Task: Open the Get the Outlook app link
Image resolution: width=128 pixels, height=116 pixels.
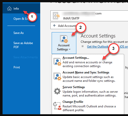Action: pos(107,47)
